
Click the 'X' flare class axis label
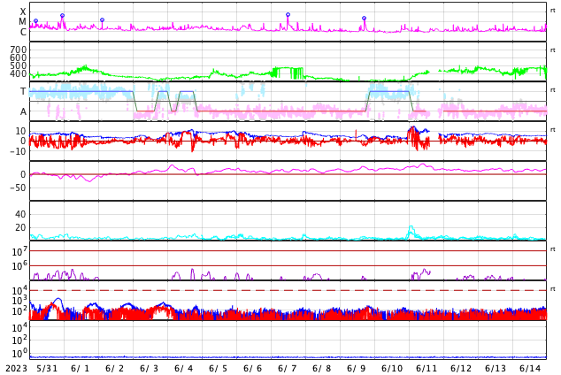click(x=23, y=12)
